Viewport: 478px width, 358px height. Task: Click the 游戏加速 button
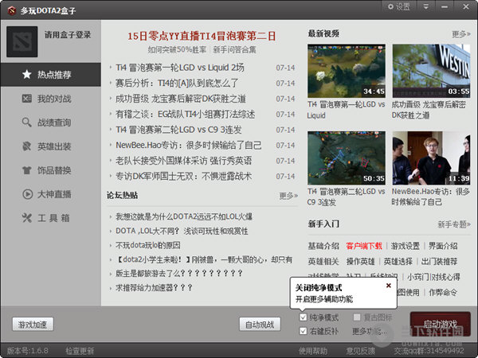33,325
